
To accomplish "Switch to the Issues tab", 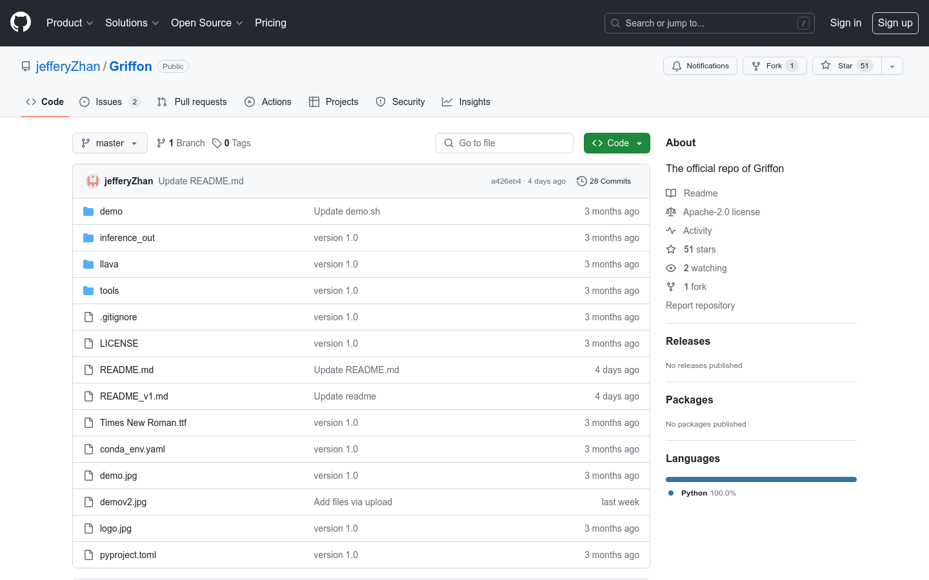I will point(109,102).
